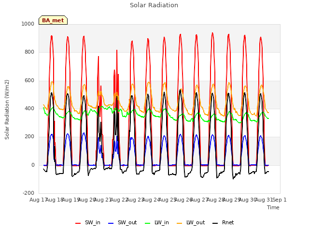
Task: Click the Time axis label
Action: [x=273, y=207]
